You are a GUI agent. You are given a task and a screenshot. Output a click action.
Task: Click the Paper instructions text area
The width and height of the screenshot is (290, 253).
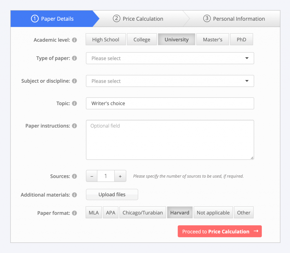click(x=170, y=140)
